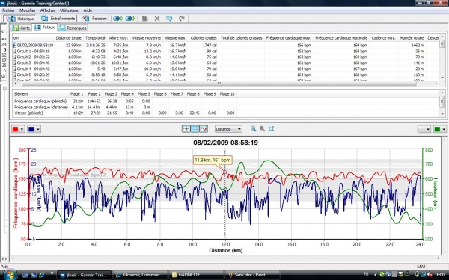Click the Fréquence cardiaque (période) row label

click(x=40, y=101)
